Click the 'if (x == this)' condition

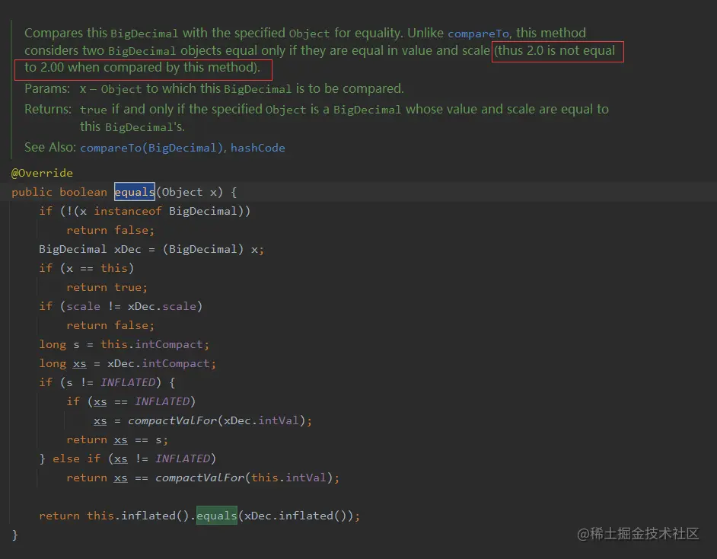pyautogui.click(x=87, y=268)
